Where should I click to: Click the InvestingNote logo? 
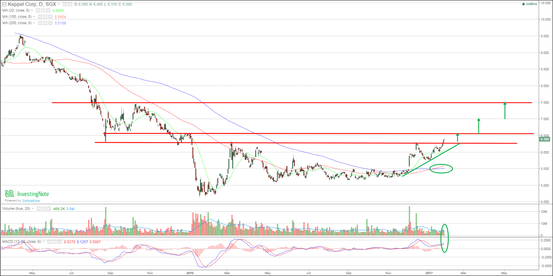coord(27,194)
